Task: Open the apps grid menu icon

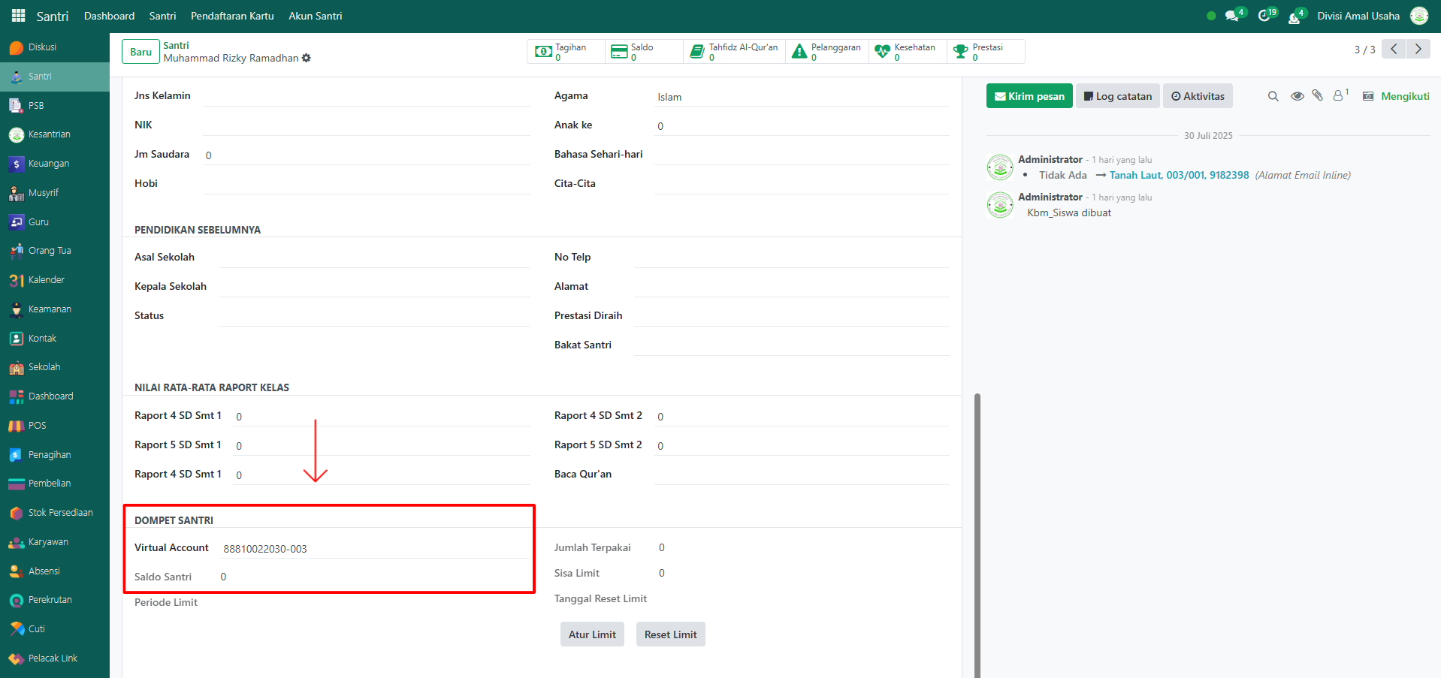Action: coord(18,16)
